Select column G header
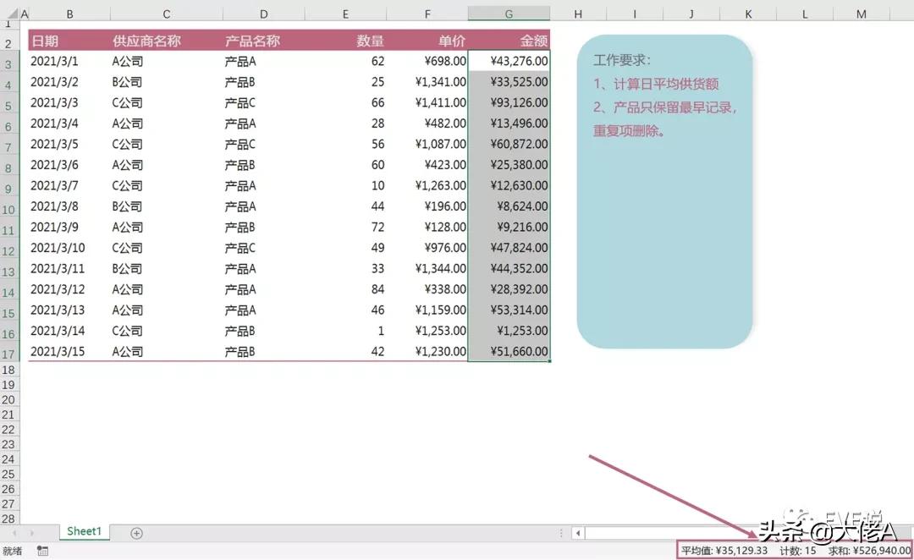Viewport: 914px width, 560px height. point(509,14)
